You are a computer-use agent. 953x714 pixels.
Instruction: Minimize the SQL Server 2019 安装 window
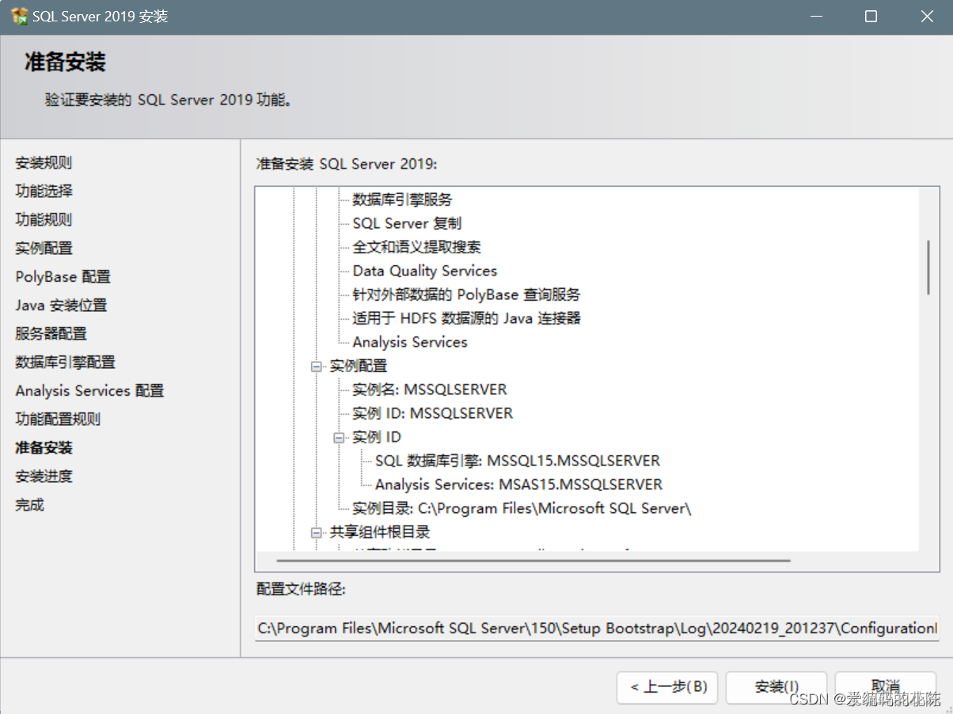815,17
